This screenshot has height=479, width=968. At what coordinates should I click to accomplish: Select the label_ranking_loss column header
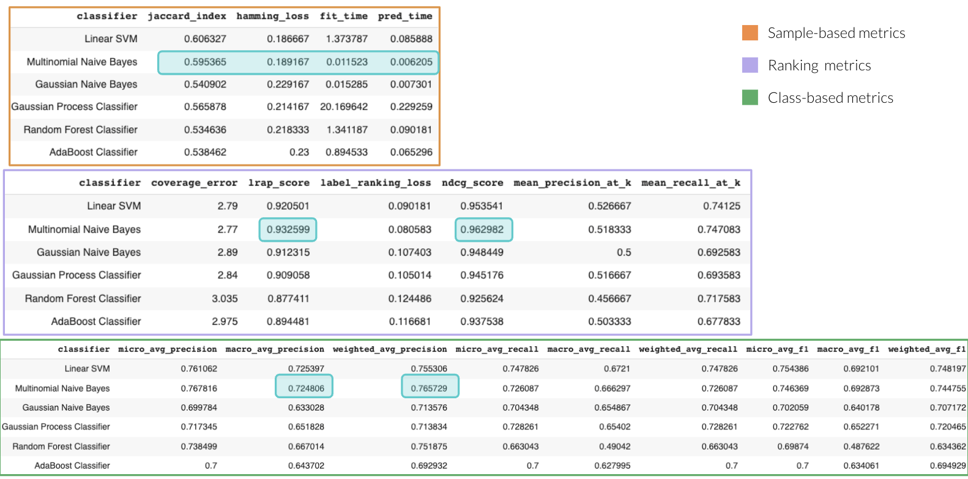375,183
